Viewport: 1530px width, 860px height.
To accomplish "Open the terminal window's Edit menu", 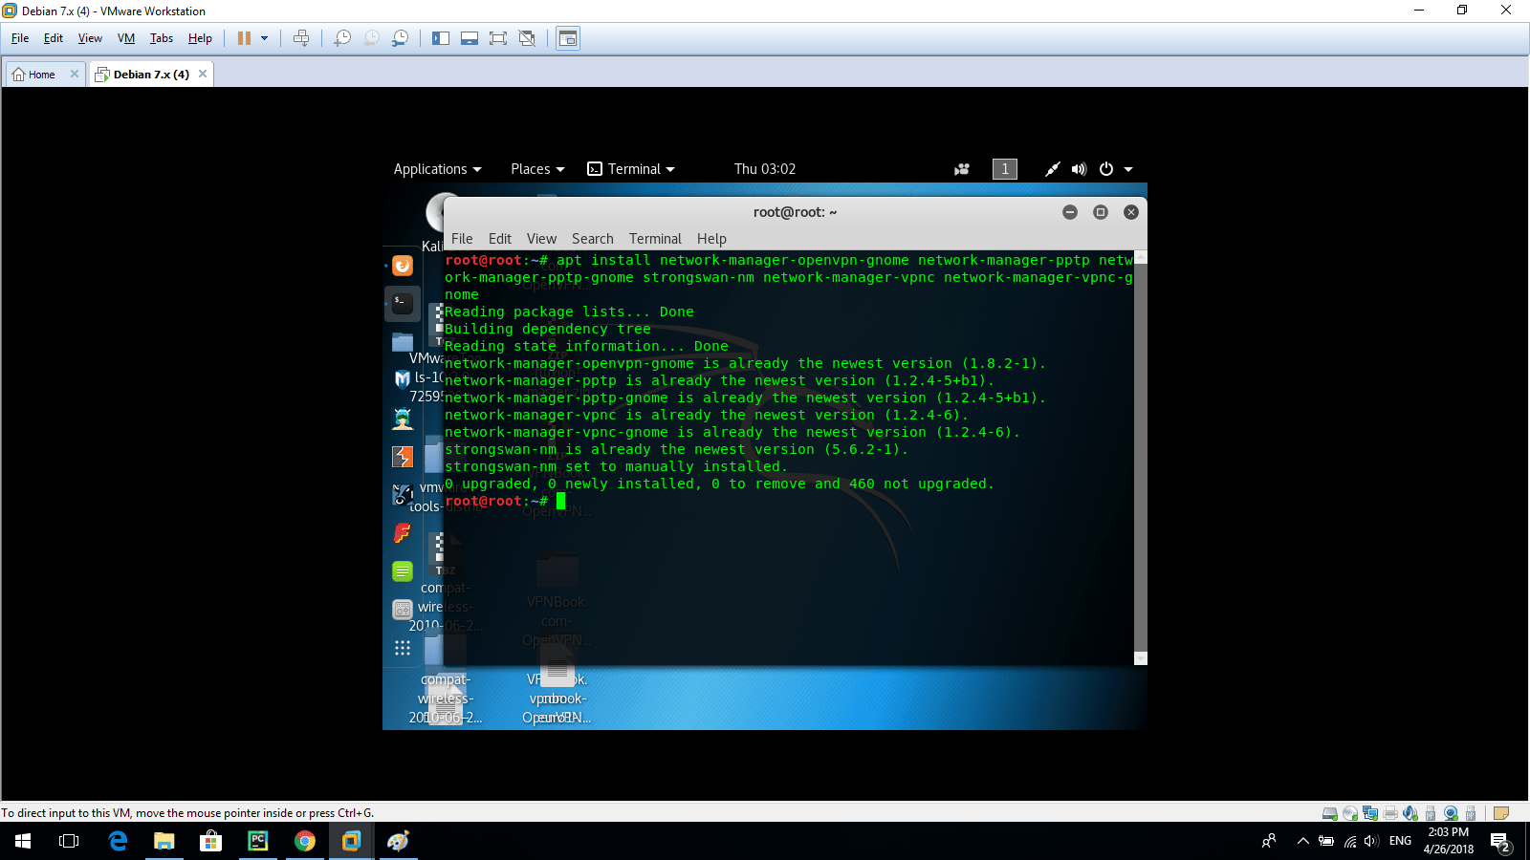I will (500, 239).
